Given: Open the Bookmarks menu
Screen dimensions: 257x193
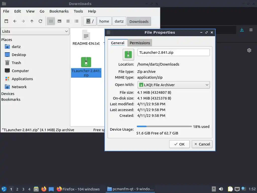Looking at the screenshot, I should 59,11.
